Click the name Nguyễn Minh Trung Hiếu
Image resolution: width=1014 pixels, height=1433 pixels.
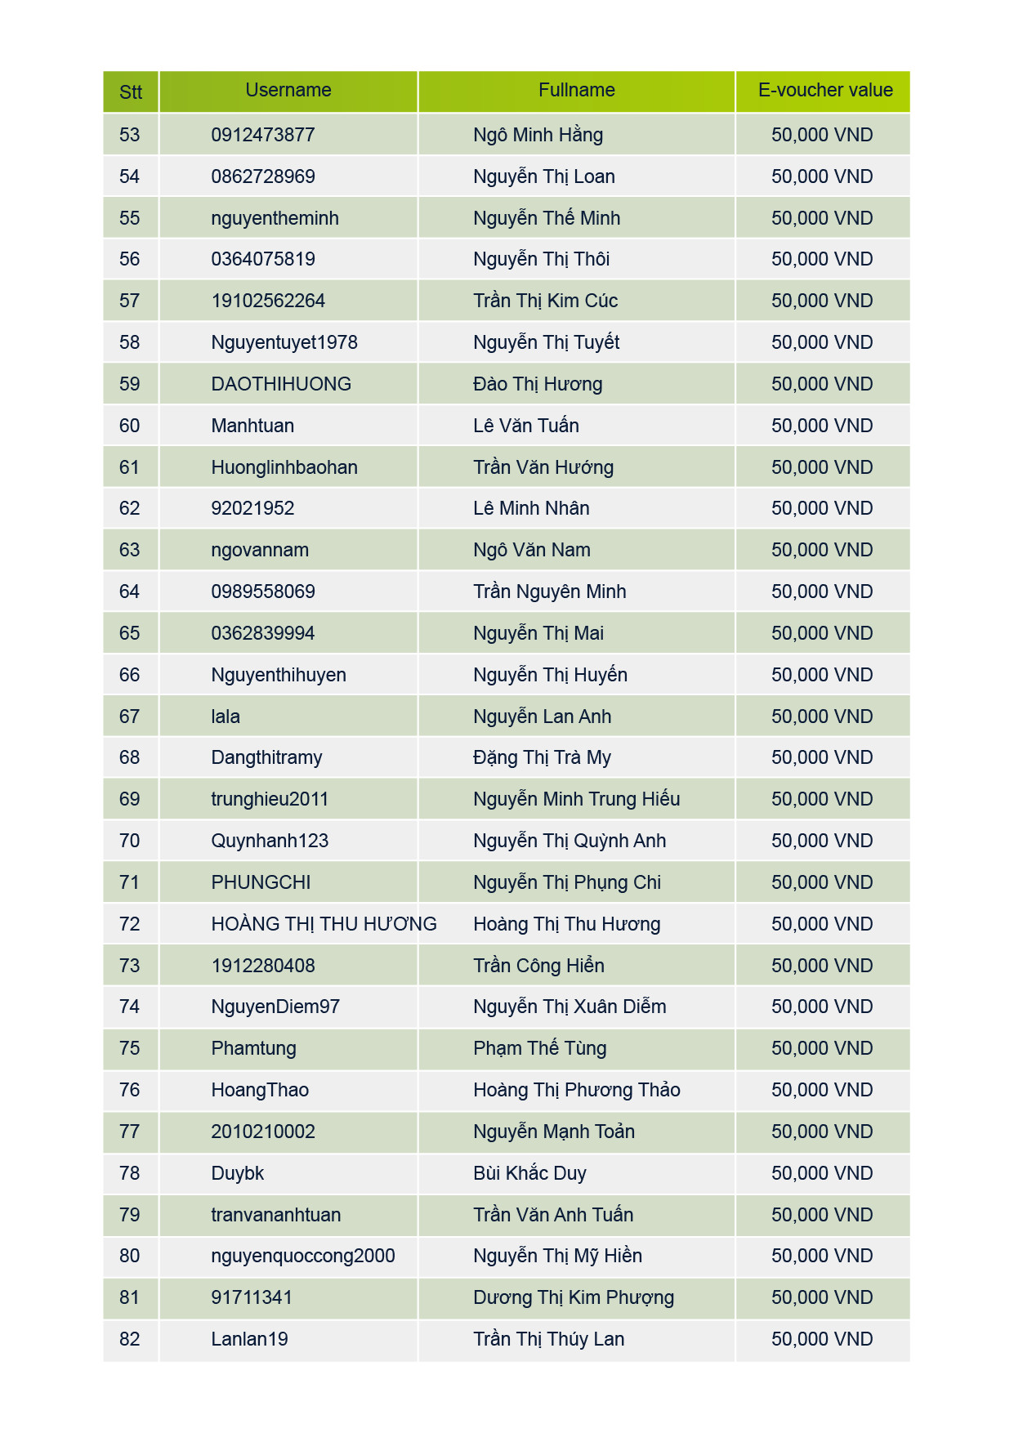[x=576, y=799]
